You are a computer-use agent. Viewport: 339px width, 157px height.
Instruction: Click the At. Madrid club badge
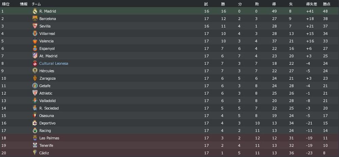(x=35, y=56)
